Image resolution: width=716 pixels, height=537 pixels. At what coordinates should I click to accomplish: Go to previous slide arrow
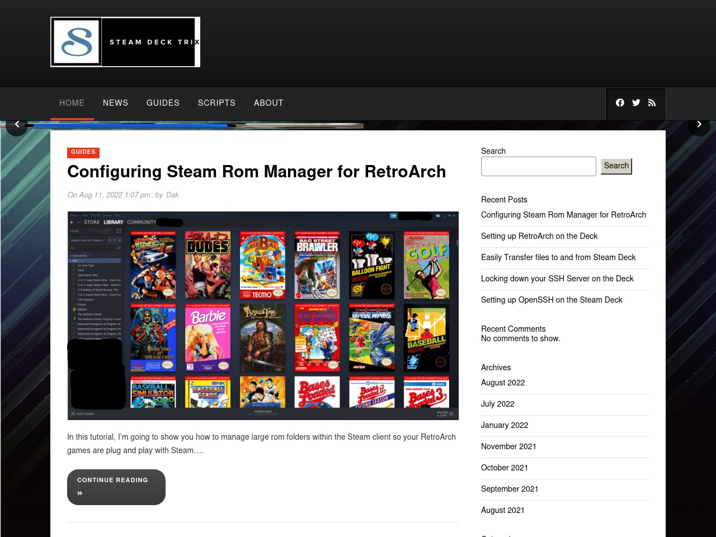pyautogui.click(x=17, y=124)
